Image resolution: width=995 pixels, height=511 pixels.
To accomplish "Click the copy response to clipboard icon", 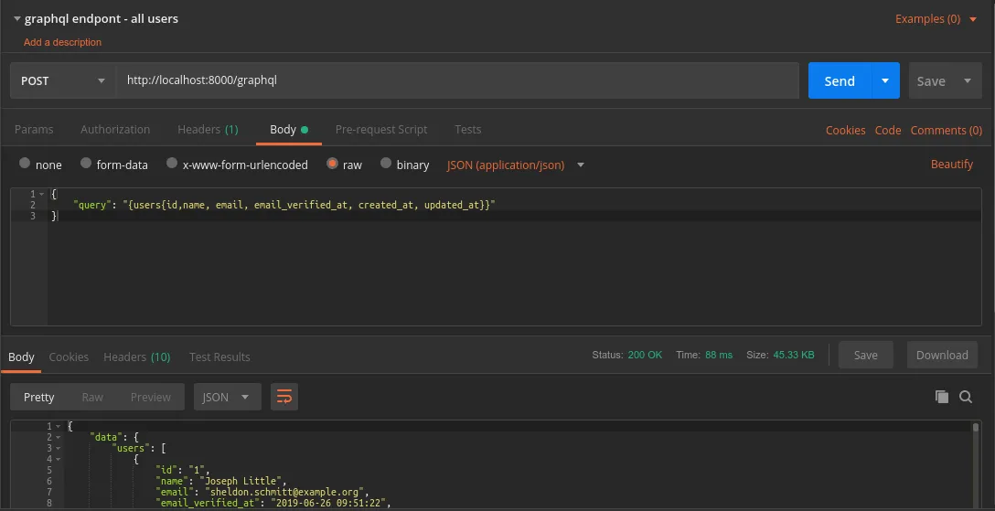I will click(x=942, y=397).
